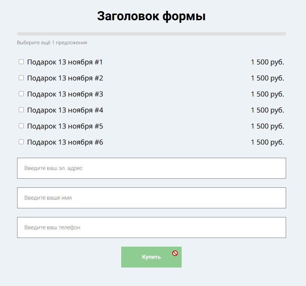Click the price in the gift #3 row
Viewport: 306px width, 286px height.
click(267, 94)
